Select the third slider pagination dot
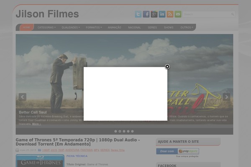251x167 pixels. (x=124, y=131)
